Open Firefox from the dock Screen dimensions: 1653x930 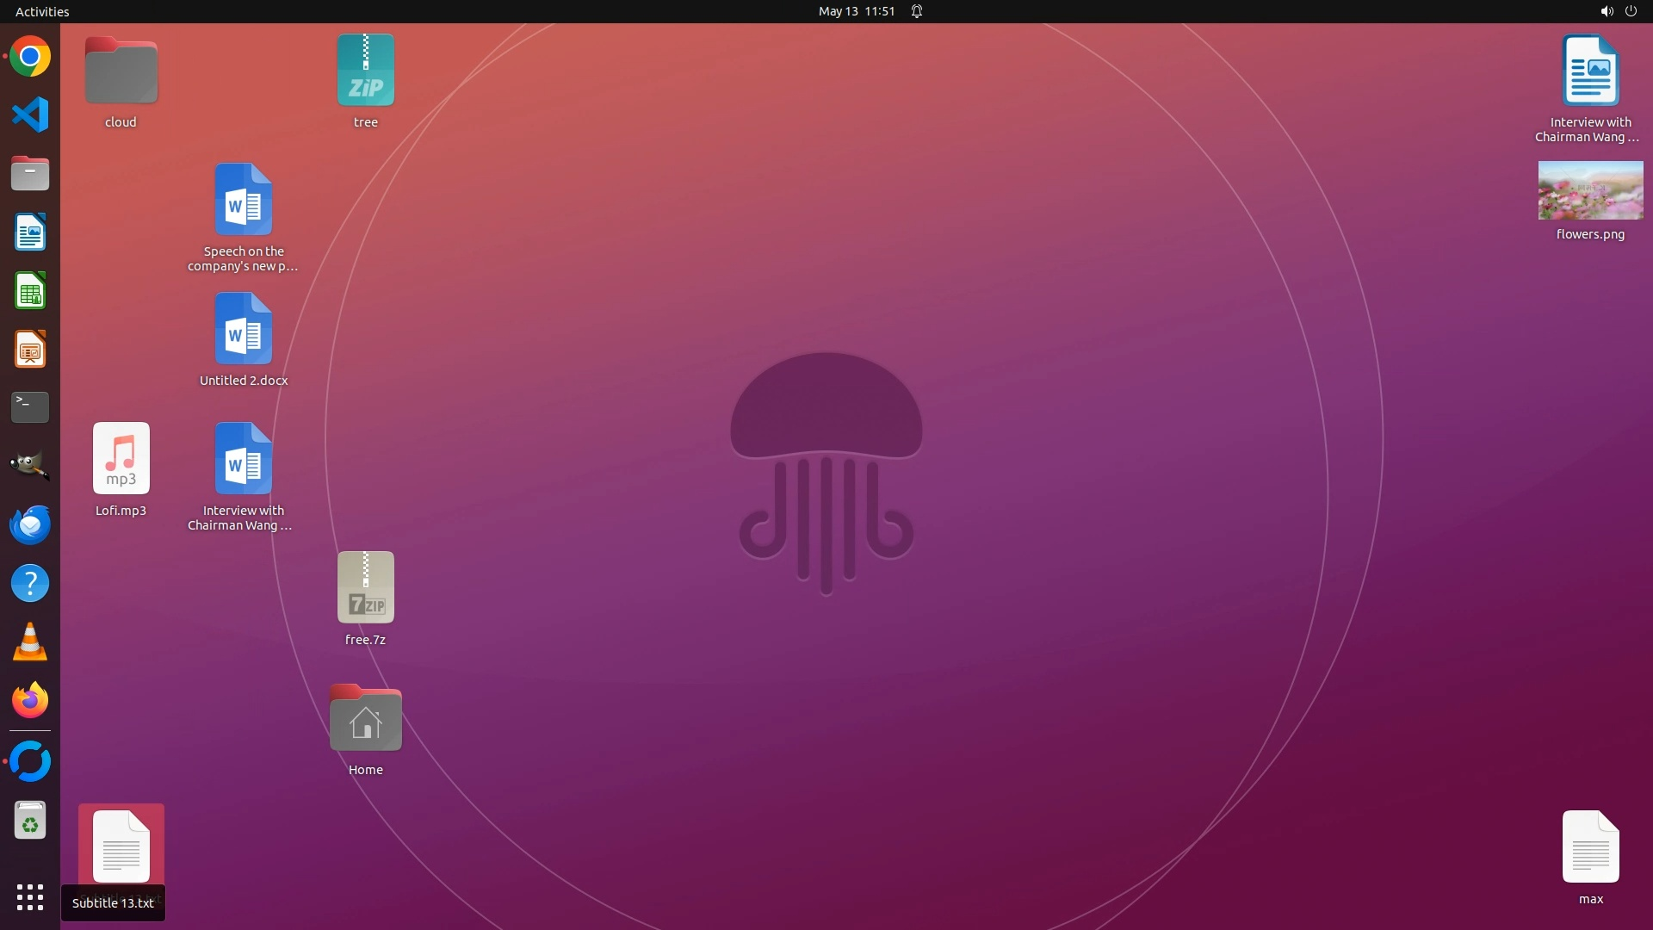click(x=30, y=701)
